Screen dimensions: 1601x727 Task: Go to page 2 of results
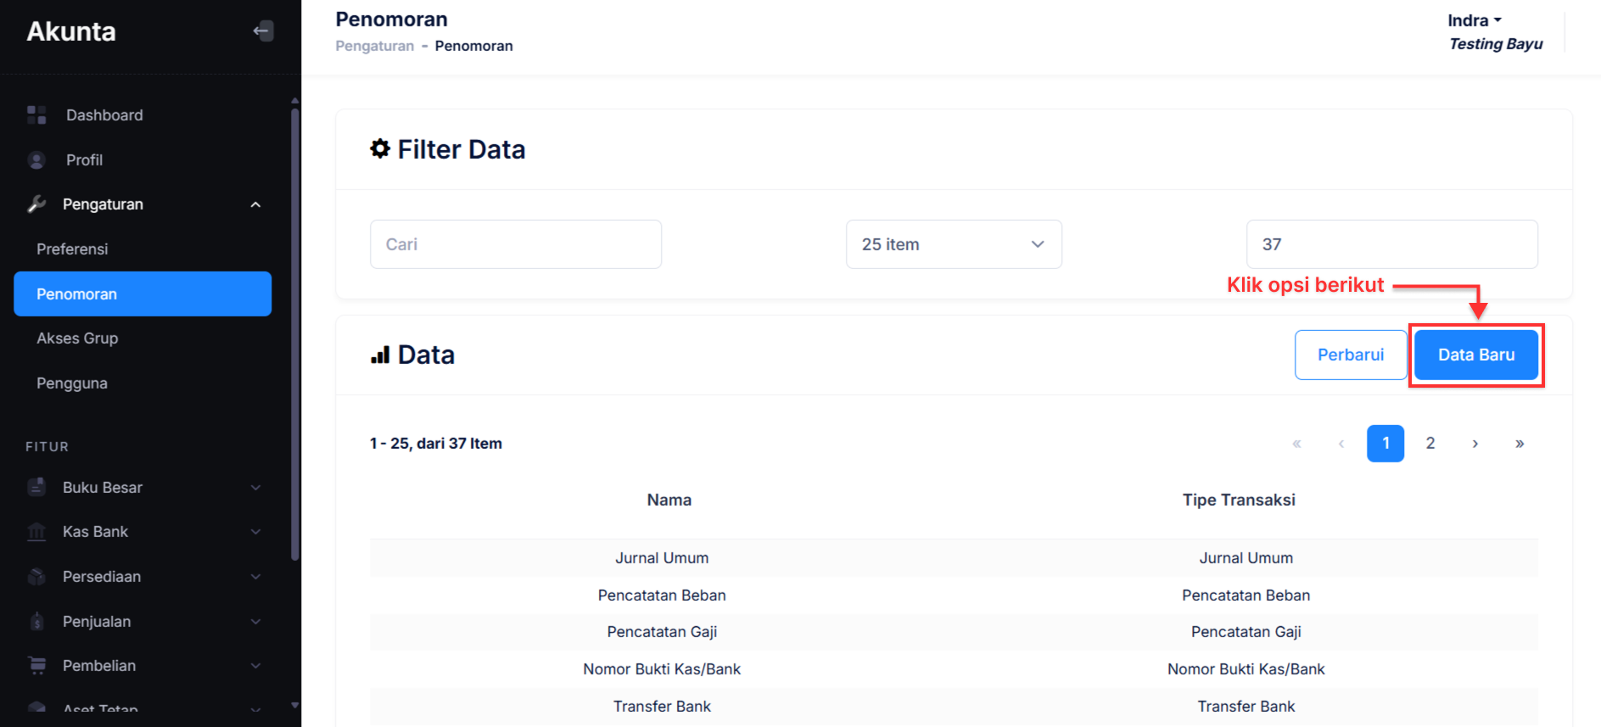[1430, 444]
